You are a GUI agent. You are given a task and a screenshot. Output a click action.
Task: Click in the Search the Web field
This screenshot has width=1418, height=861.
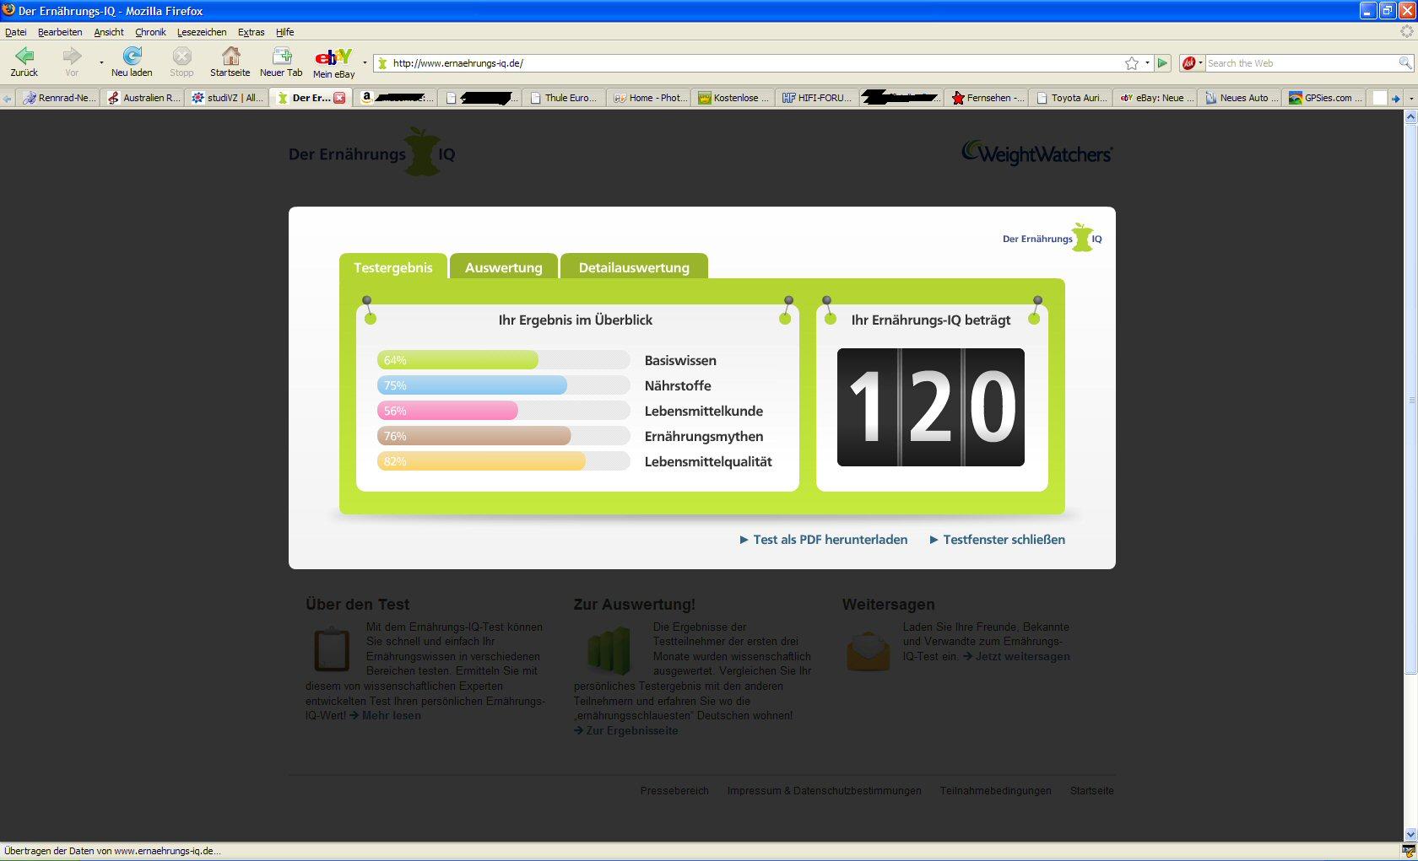tap(1300, 63)
